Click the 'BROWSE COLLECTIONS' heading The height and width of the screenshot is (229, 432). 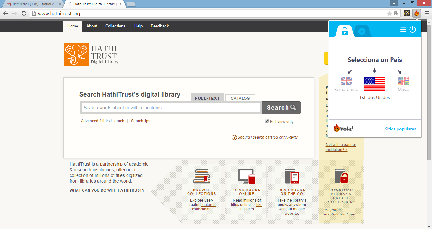201,192
